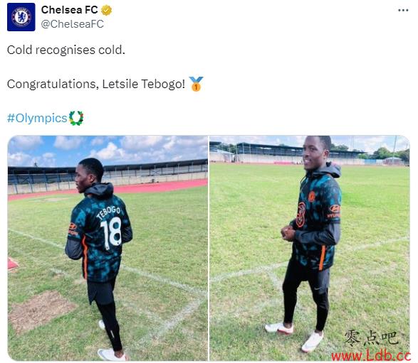Click the gold verified badge

[x=106, y=11]
